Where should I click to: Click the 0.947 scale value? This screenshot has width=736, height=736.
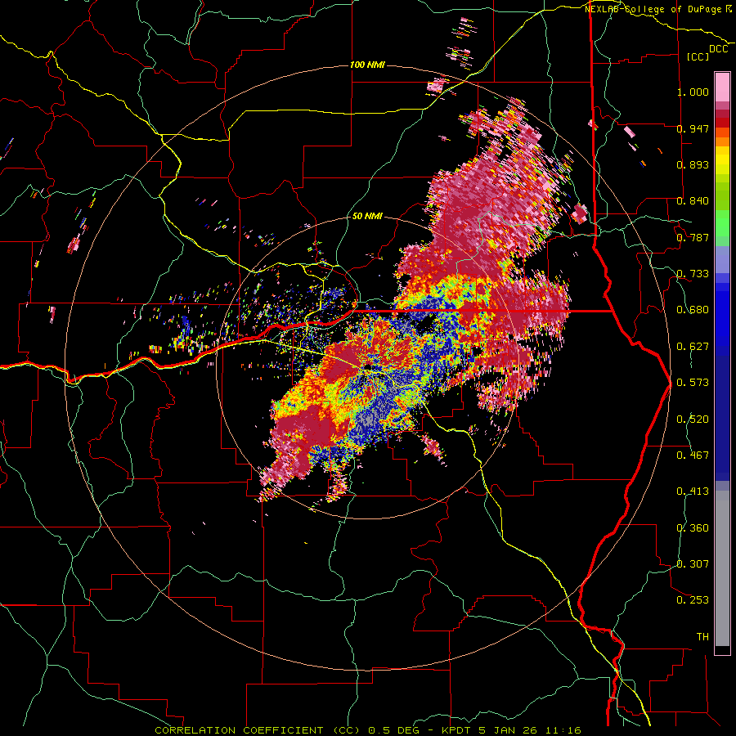(x=693, y=128)
